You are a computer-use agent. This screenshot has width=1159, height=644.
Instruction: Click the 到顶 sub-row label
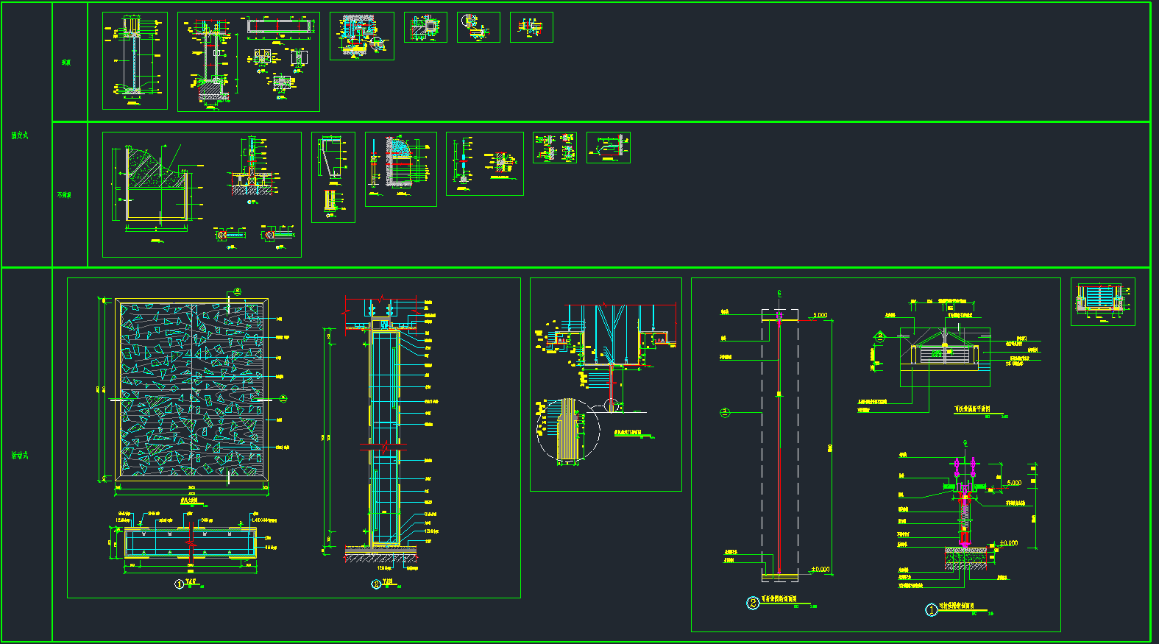(x=66, y=63)
